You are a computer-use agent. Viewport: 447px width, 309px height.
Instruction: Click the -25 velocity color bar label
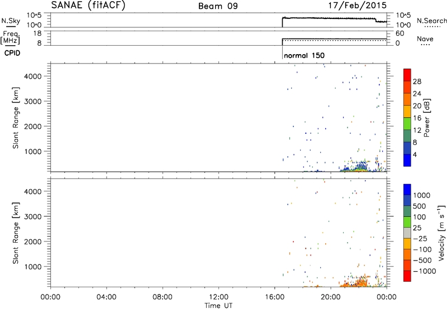[x=420, y=238]
